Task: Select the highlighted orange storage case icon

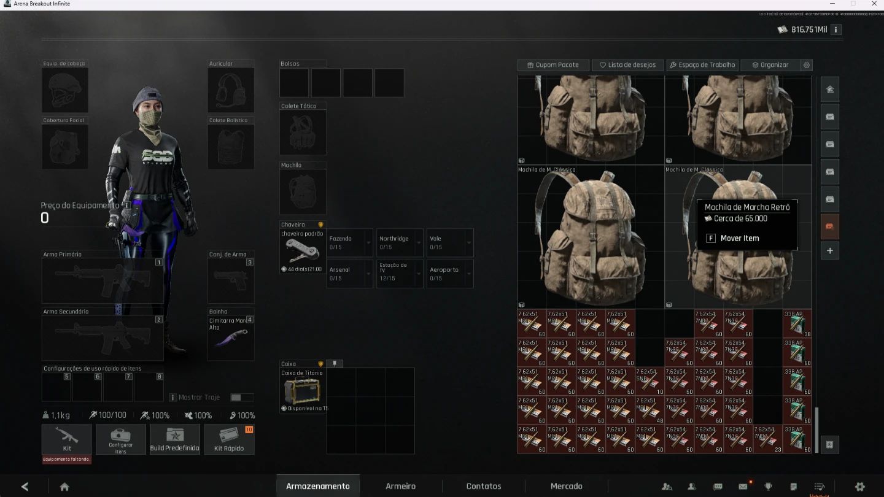Action: tap(830, 226)
